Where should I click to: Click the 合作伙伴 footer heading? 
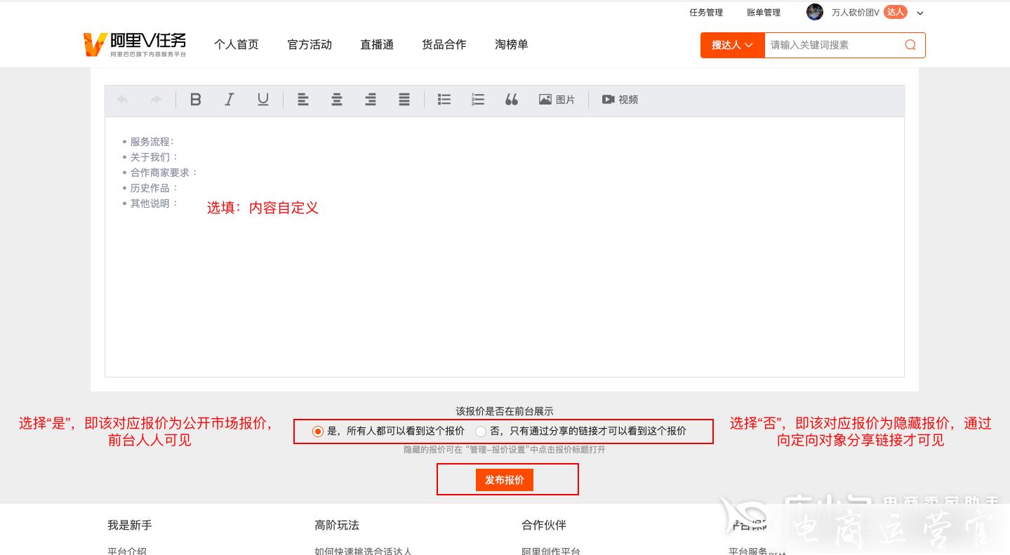point(544,525)
